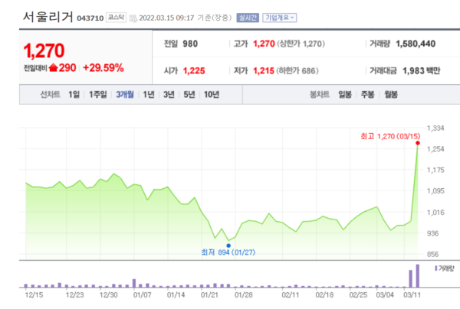Click the 2022.03.15 09:17 timestamp

pos(166,18)
